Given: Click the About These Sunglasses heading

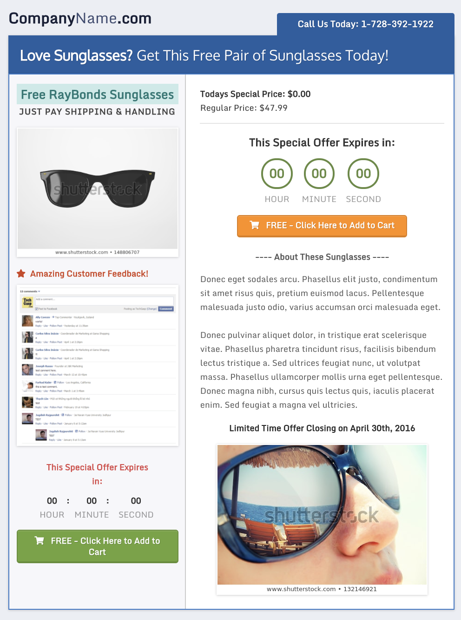Looking at the screenshot, I should coord(322,257).
